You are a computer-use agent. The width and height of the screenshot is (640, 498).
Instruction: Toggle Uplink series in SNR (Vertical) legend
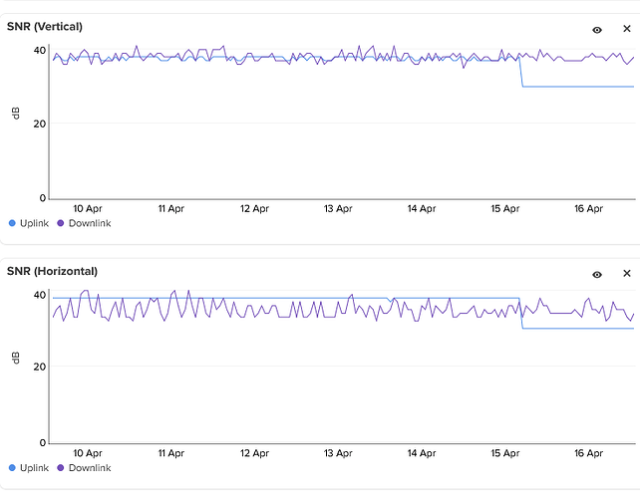coord(29,223)
